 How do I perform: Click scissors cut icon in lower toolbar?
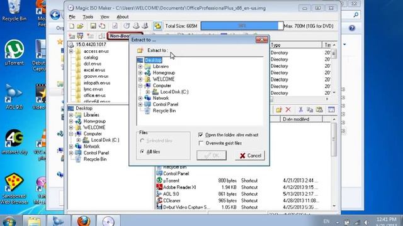(x=300, y=110)
